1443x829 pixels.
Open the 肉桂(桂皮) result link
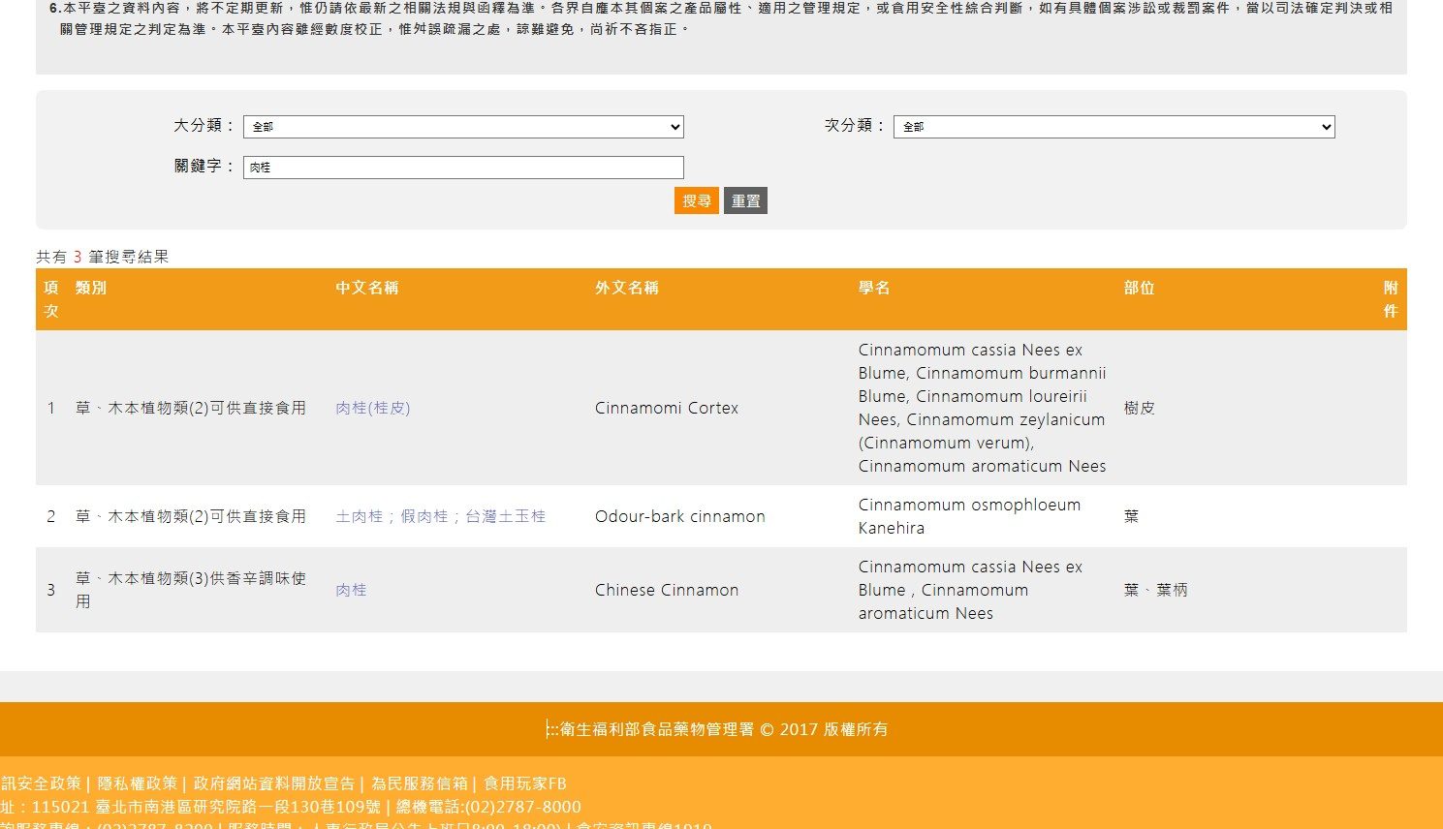(x=373, y=408)
